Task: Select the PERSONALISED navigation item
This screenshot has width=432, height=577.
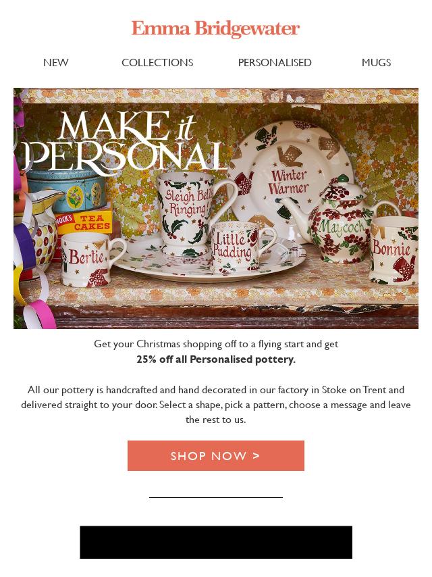Action: tap(275, 63)
